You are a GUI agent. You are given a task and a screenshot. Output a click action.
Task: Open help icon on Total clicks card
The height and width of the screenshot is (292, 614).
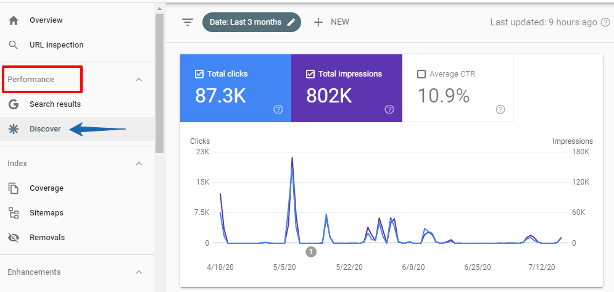pyautogui.click(x=278, y=109)
